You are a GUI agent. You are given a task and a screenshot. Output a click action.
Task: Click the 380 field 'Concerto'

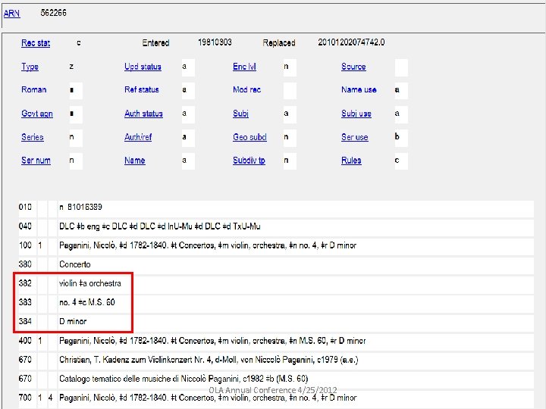[x=296, y=264]
